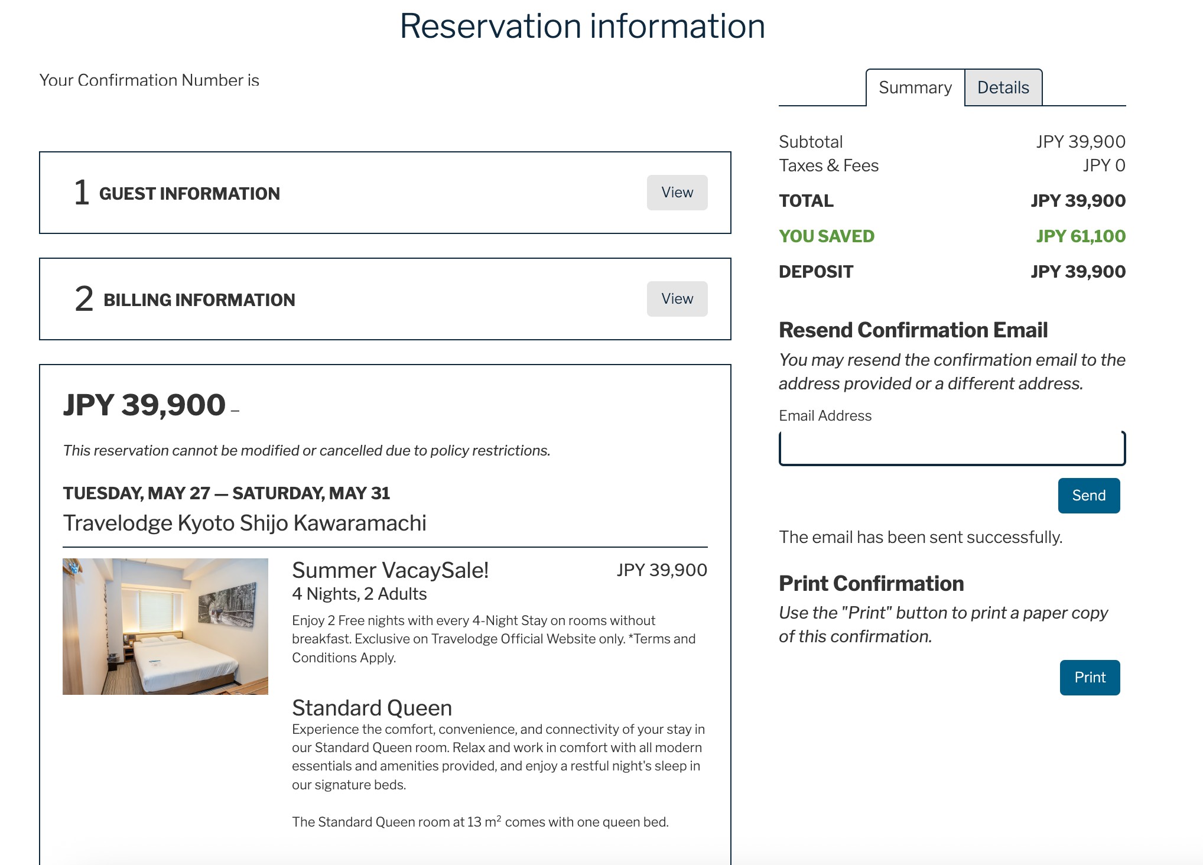Focus the Email Address input field
Viewport: 1203px width, 865px height.
click(952, 448)
